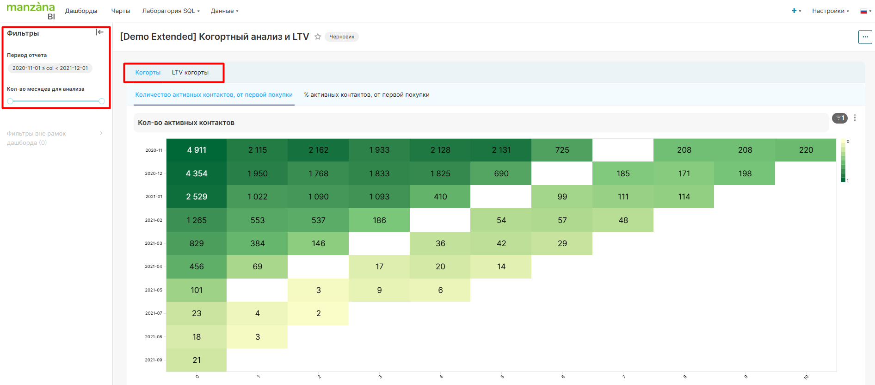Navigate to the Чарты page
Image resolution: width=875 pixels, height=385 pixels.
tap(120, 11)
